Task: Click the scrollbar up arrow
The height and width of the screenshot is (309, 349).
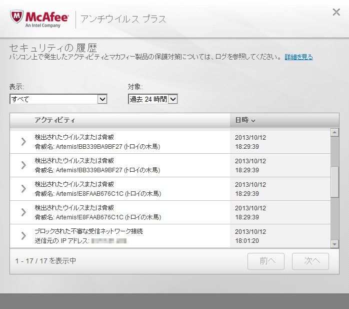Action: coord(334,133)
